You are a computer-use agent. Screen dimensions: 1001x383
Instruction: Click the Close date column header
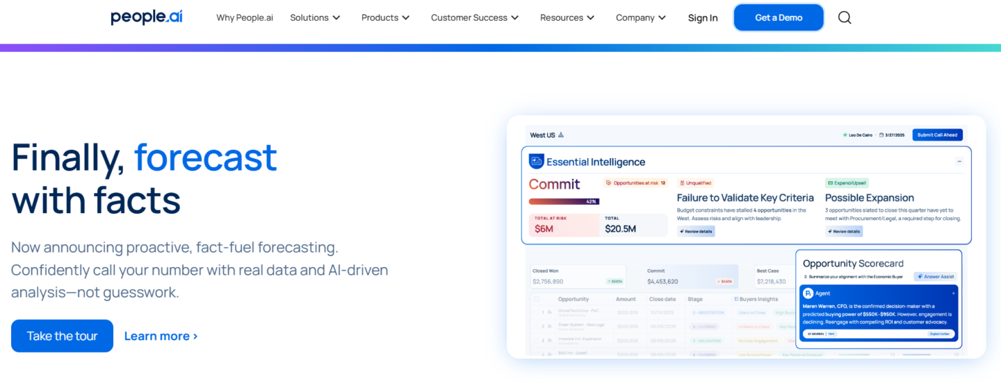(662, 299)
